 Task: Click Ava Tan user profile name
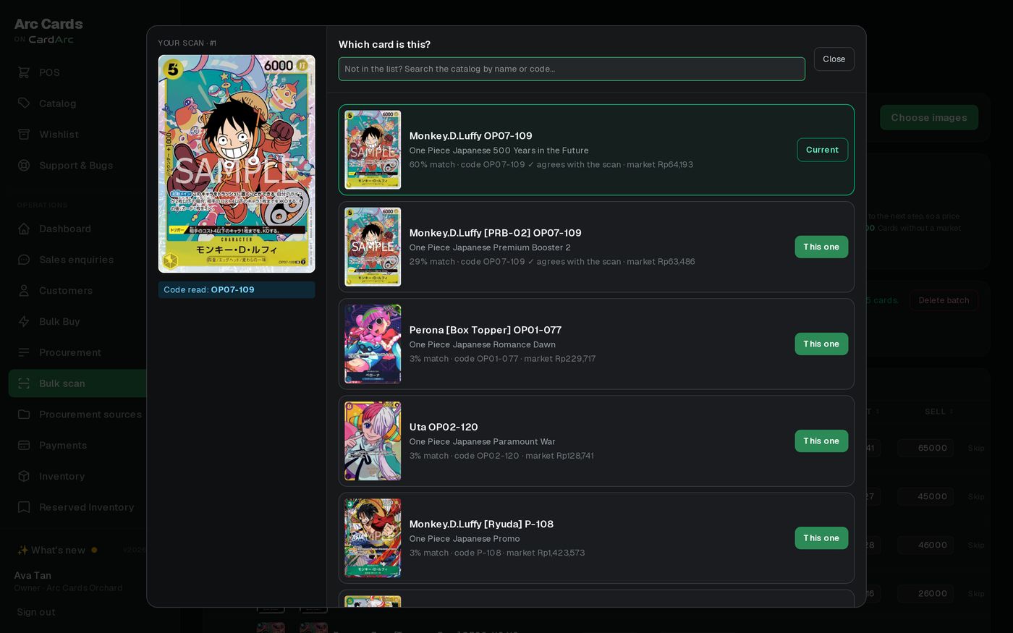(x=33, y=575)
